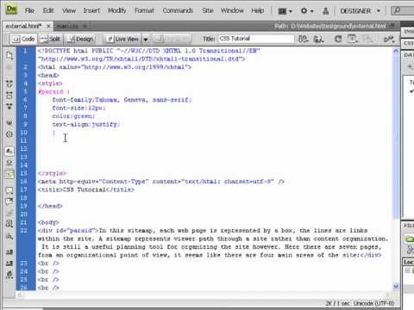
Task: Open the Insert menu
Action: (91, 10)
